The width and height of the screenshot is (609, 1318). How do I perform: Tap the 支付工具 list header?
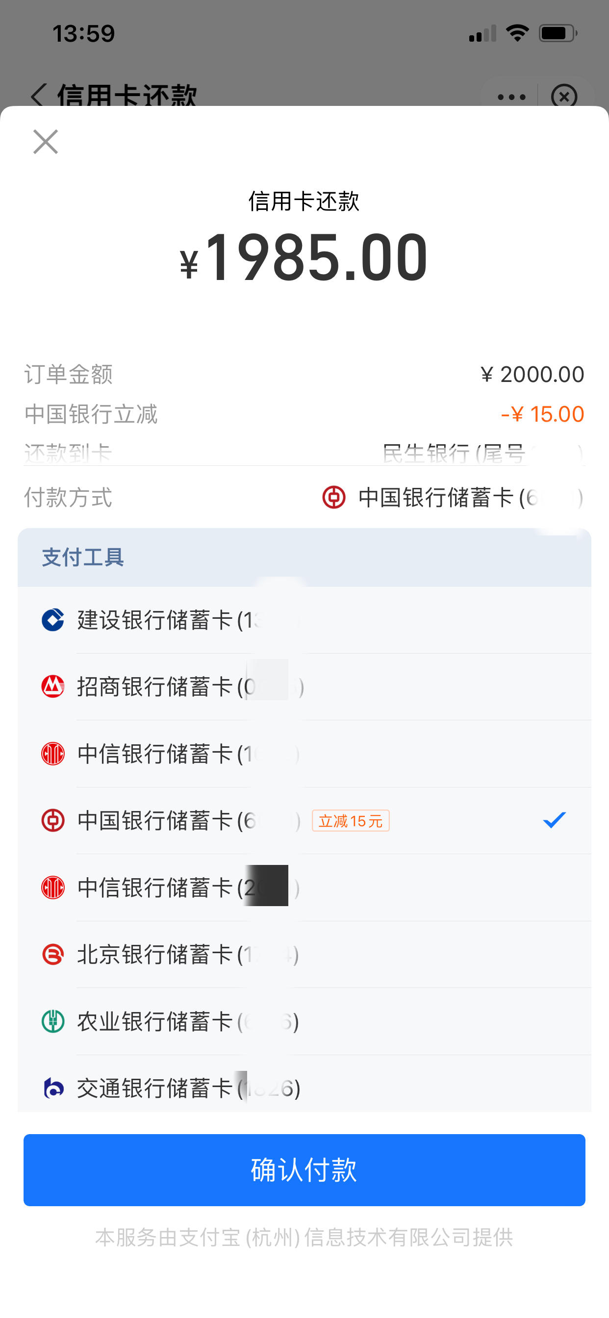[304, 557]
